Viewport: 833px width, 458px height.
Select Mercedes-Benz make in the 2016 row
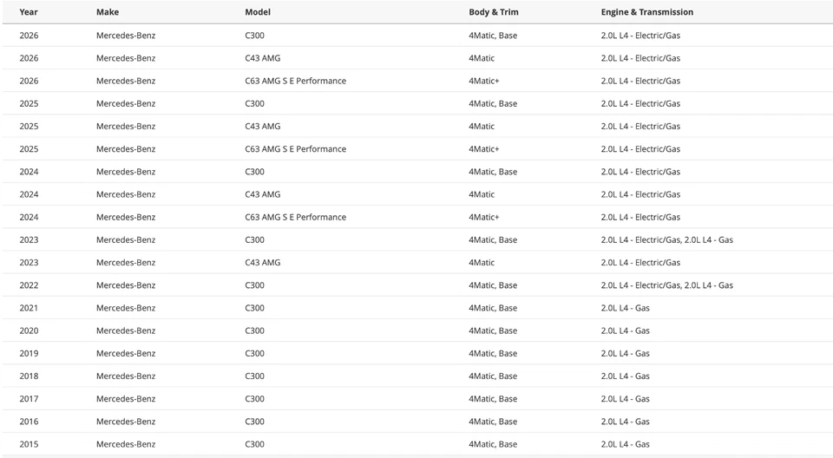pyautogui.click(x=126, y=422)
